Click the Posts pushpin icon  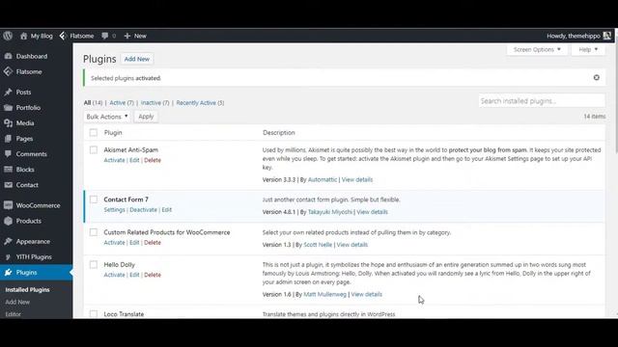[8, 93]
